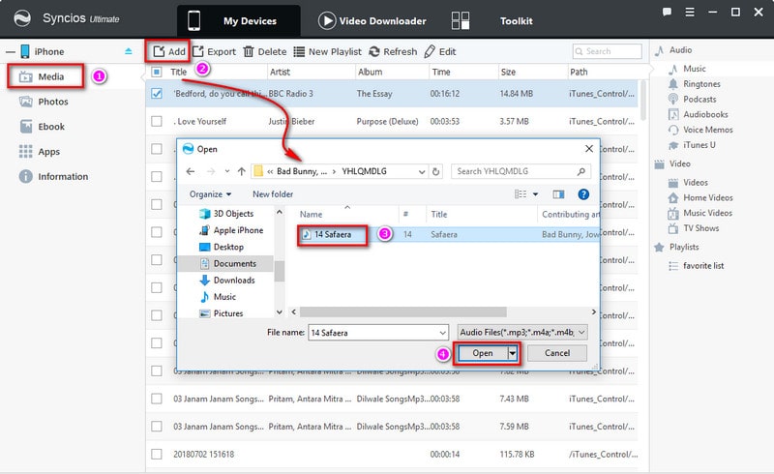Open the Audio Files type dropdown
Screen dimensions: 774x474
click(x=522, y=333)
